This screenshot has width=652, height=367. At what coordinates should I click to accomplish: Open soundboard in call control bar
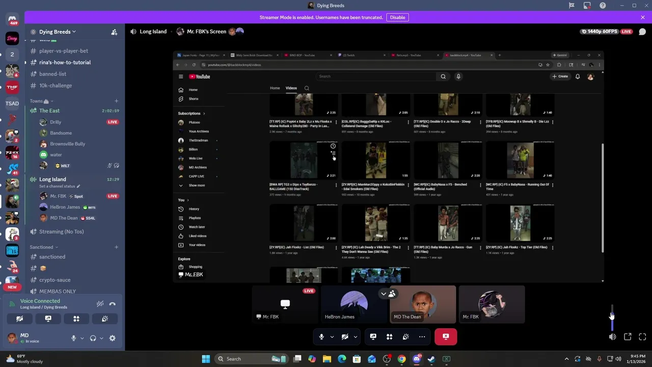tap(405, 336)
